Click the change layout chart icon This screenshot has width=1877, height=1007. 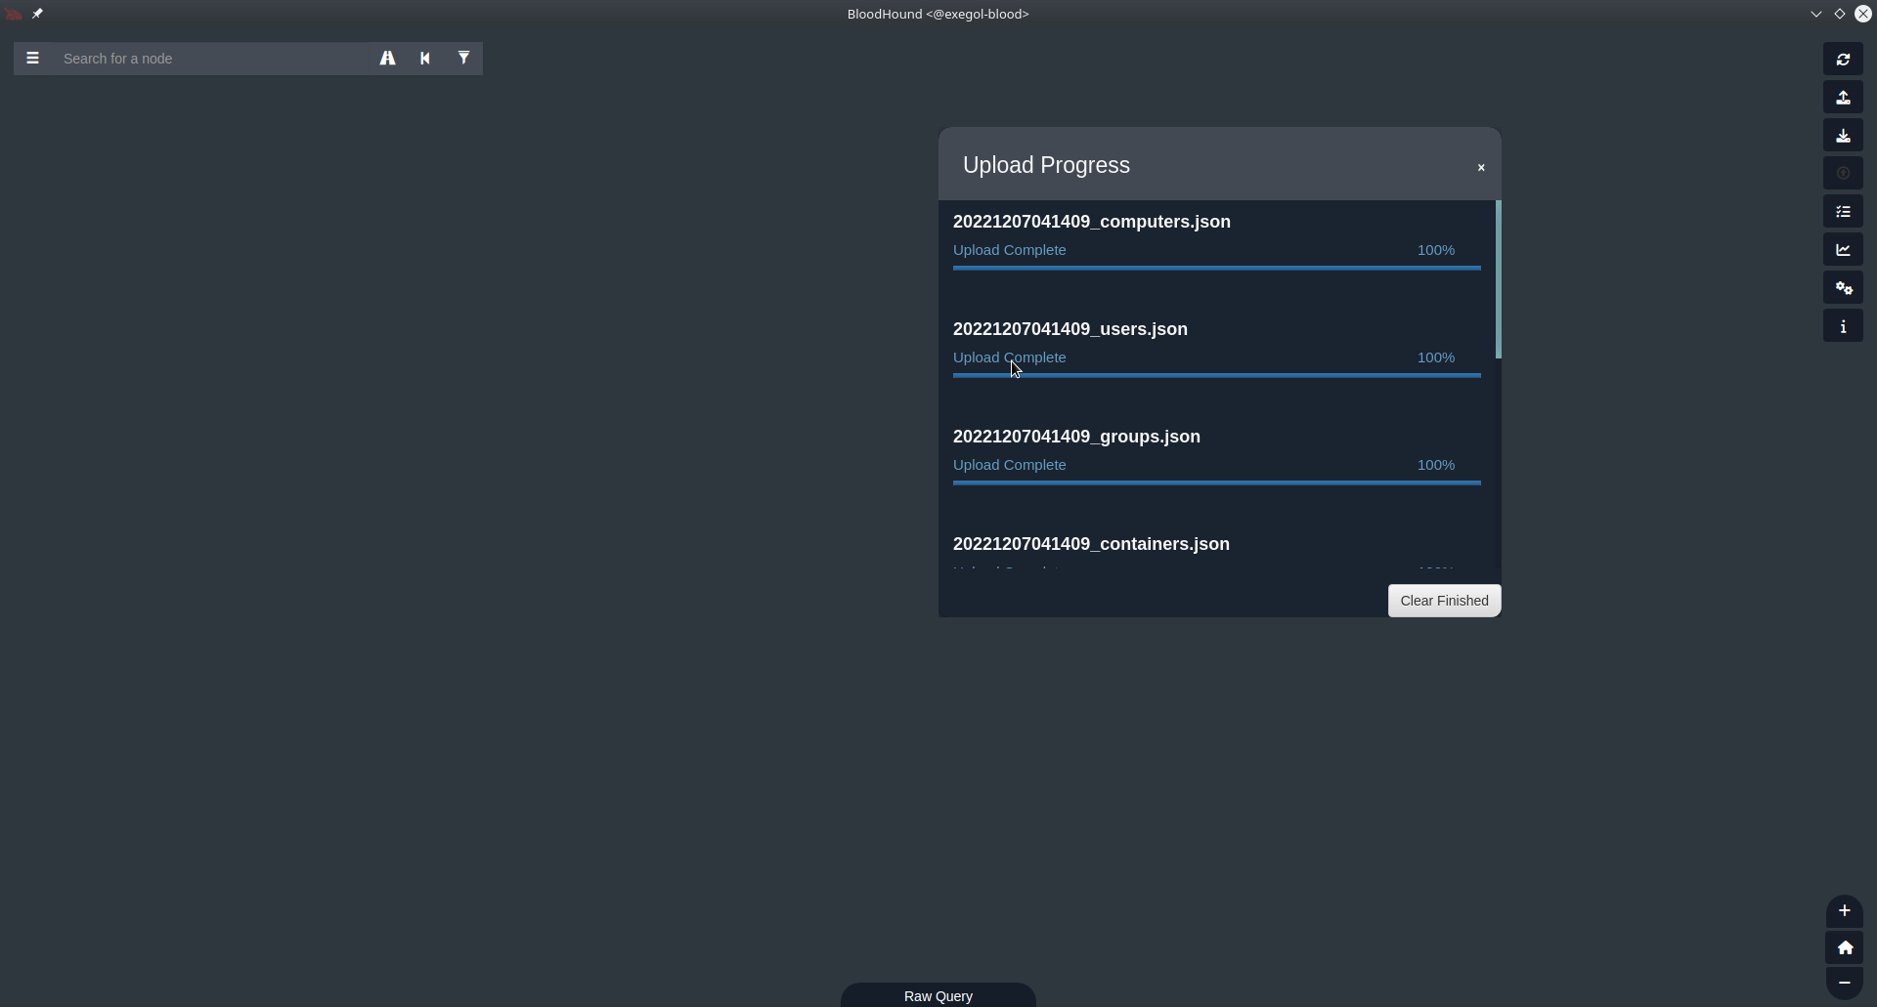click(1843, 250)
